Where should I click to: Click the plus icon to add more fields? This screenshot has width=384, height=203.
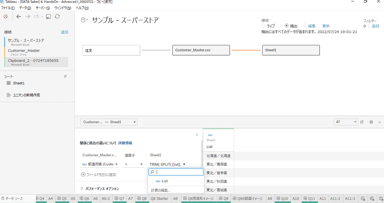83,174
